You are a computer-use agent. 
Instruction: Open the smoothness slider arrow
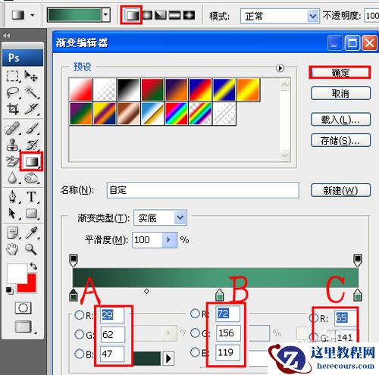coord(169,239)
